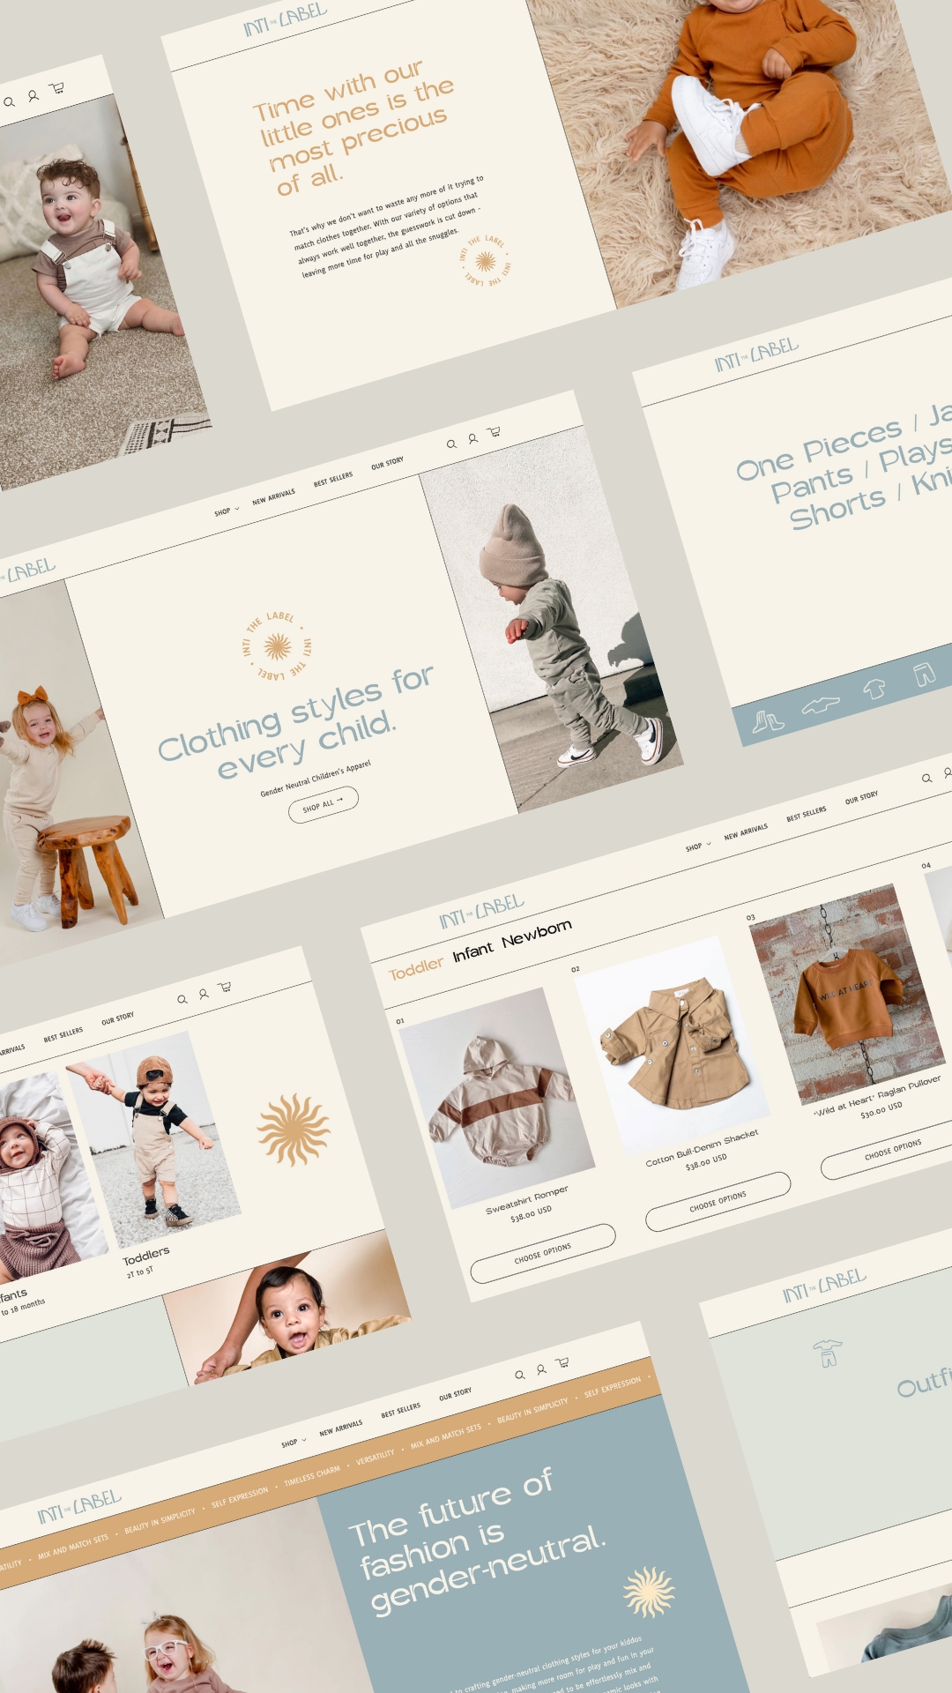The width and height of the screenshot is (952, 1693).
Task: Open NEW ARRIVALS on 'Clothing styles for every child' page
Action: point(274,497)
